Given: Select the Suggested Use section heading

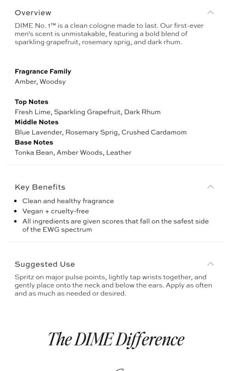Looking at the screenshot, I should pyautogui.click(x=45, y=264).
